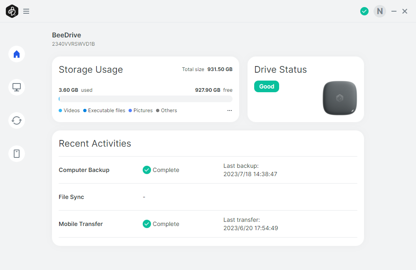This screenshot has height=270, width=416.
Task: Open File Sync from sidebar arrows icon
Action: [17, 120]
